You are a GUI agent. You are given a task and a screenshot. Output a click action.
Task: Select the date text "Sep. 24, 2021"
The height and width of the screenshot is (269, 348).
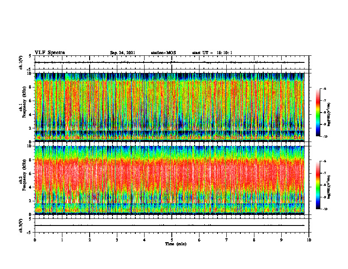[x=123, y=53]
